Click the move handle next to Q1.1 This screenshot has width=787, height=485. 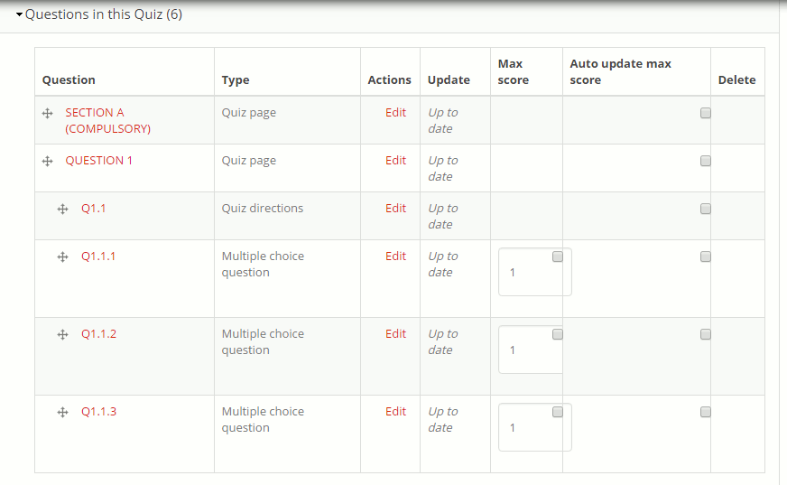[x=62, y=209]
